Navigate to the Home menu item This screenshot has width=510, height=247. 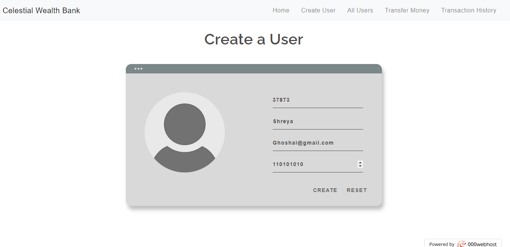tap(281, 10)
